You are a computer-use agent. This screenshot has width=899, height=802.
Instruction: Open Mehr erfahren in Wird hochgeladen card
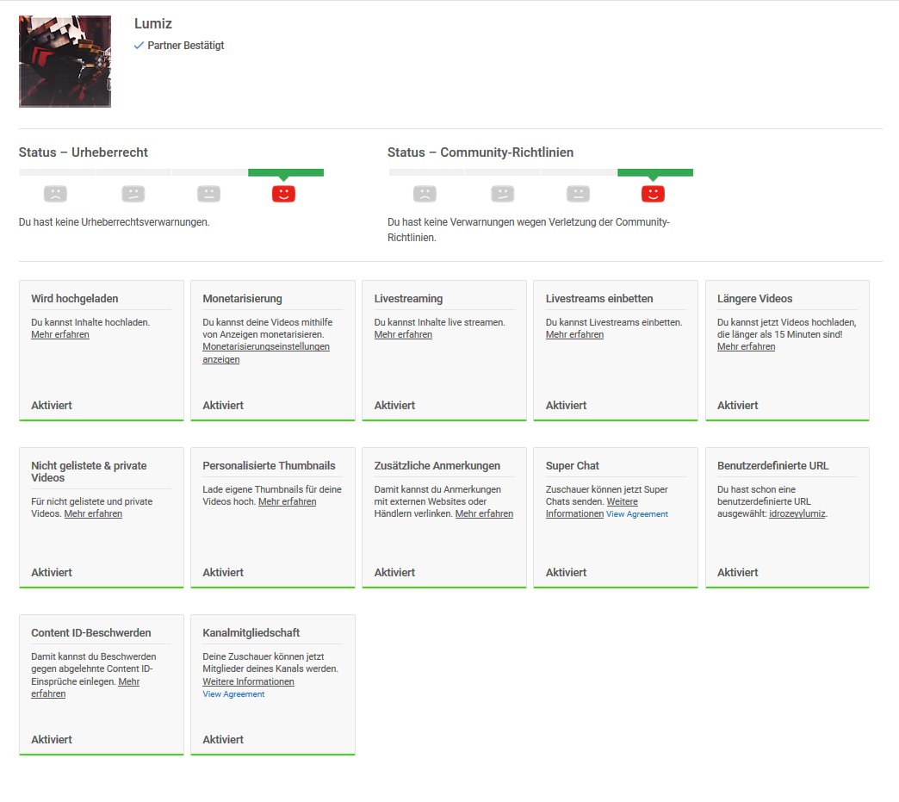pos(60,334)
